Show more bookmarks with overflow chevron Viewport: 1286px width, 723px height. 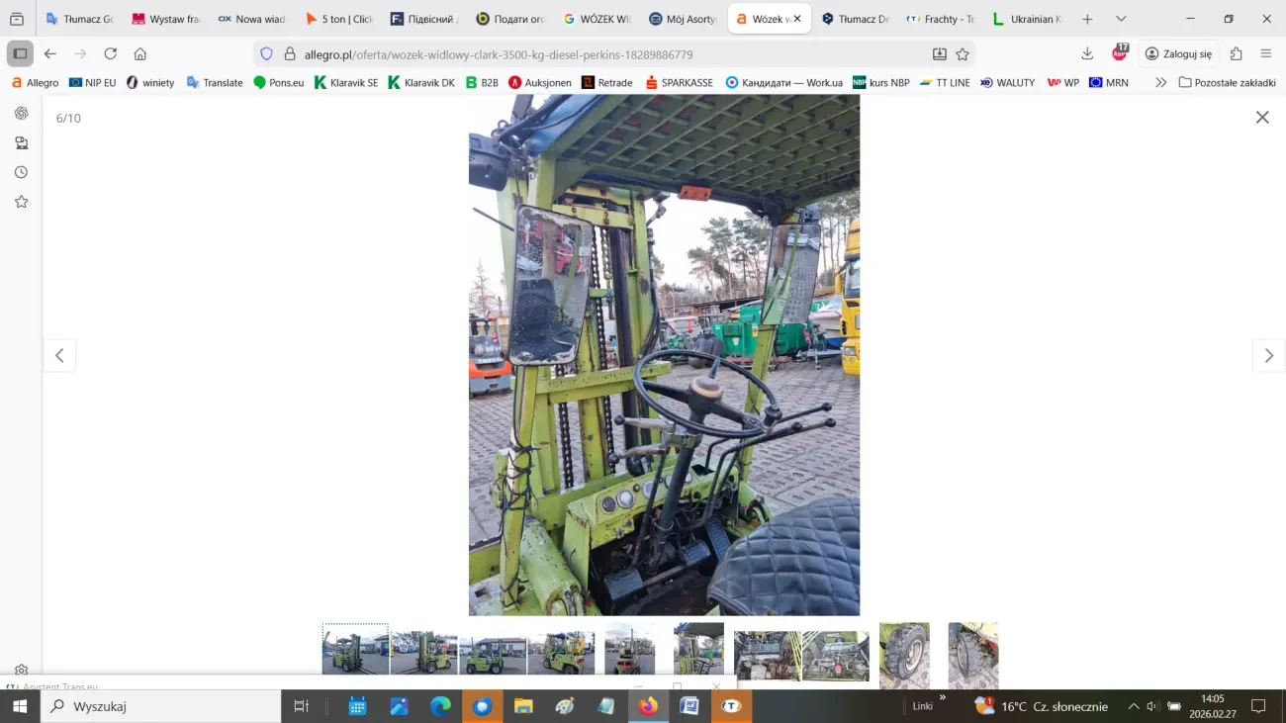click(x=1160, y=83)
